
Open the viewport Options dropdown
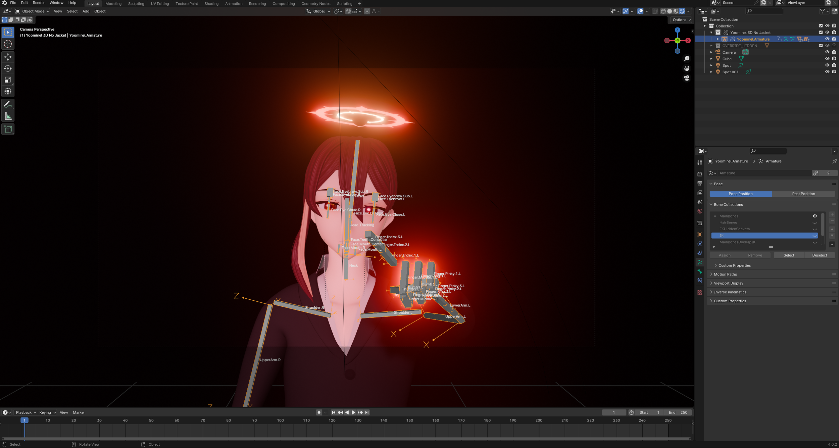point(682,20)
